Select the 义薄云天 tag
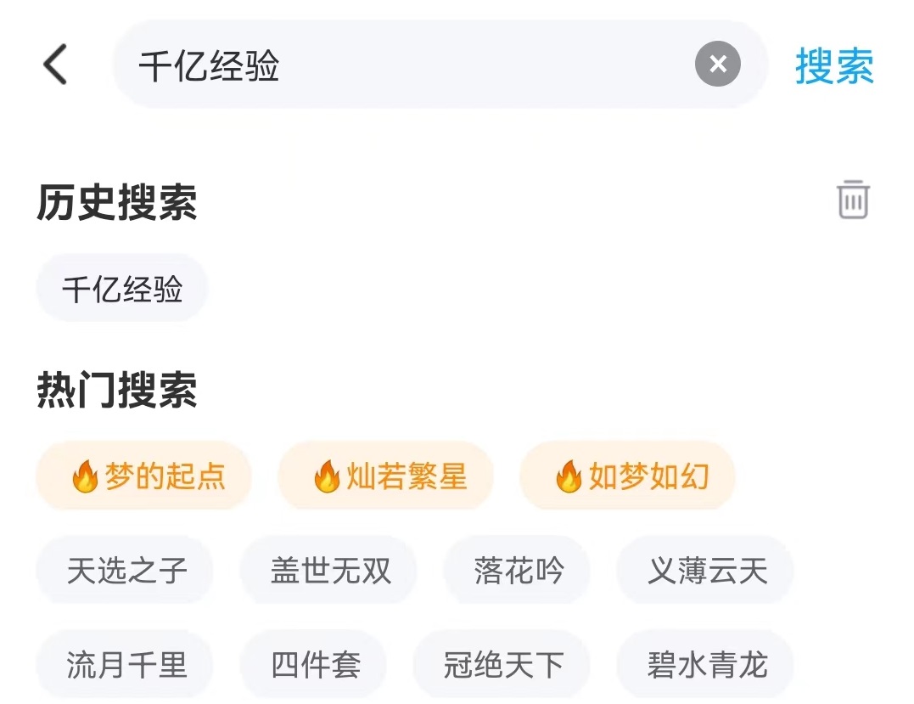 click(x=706, y=570)
